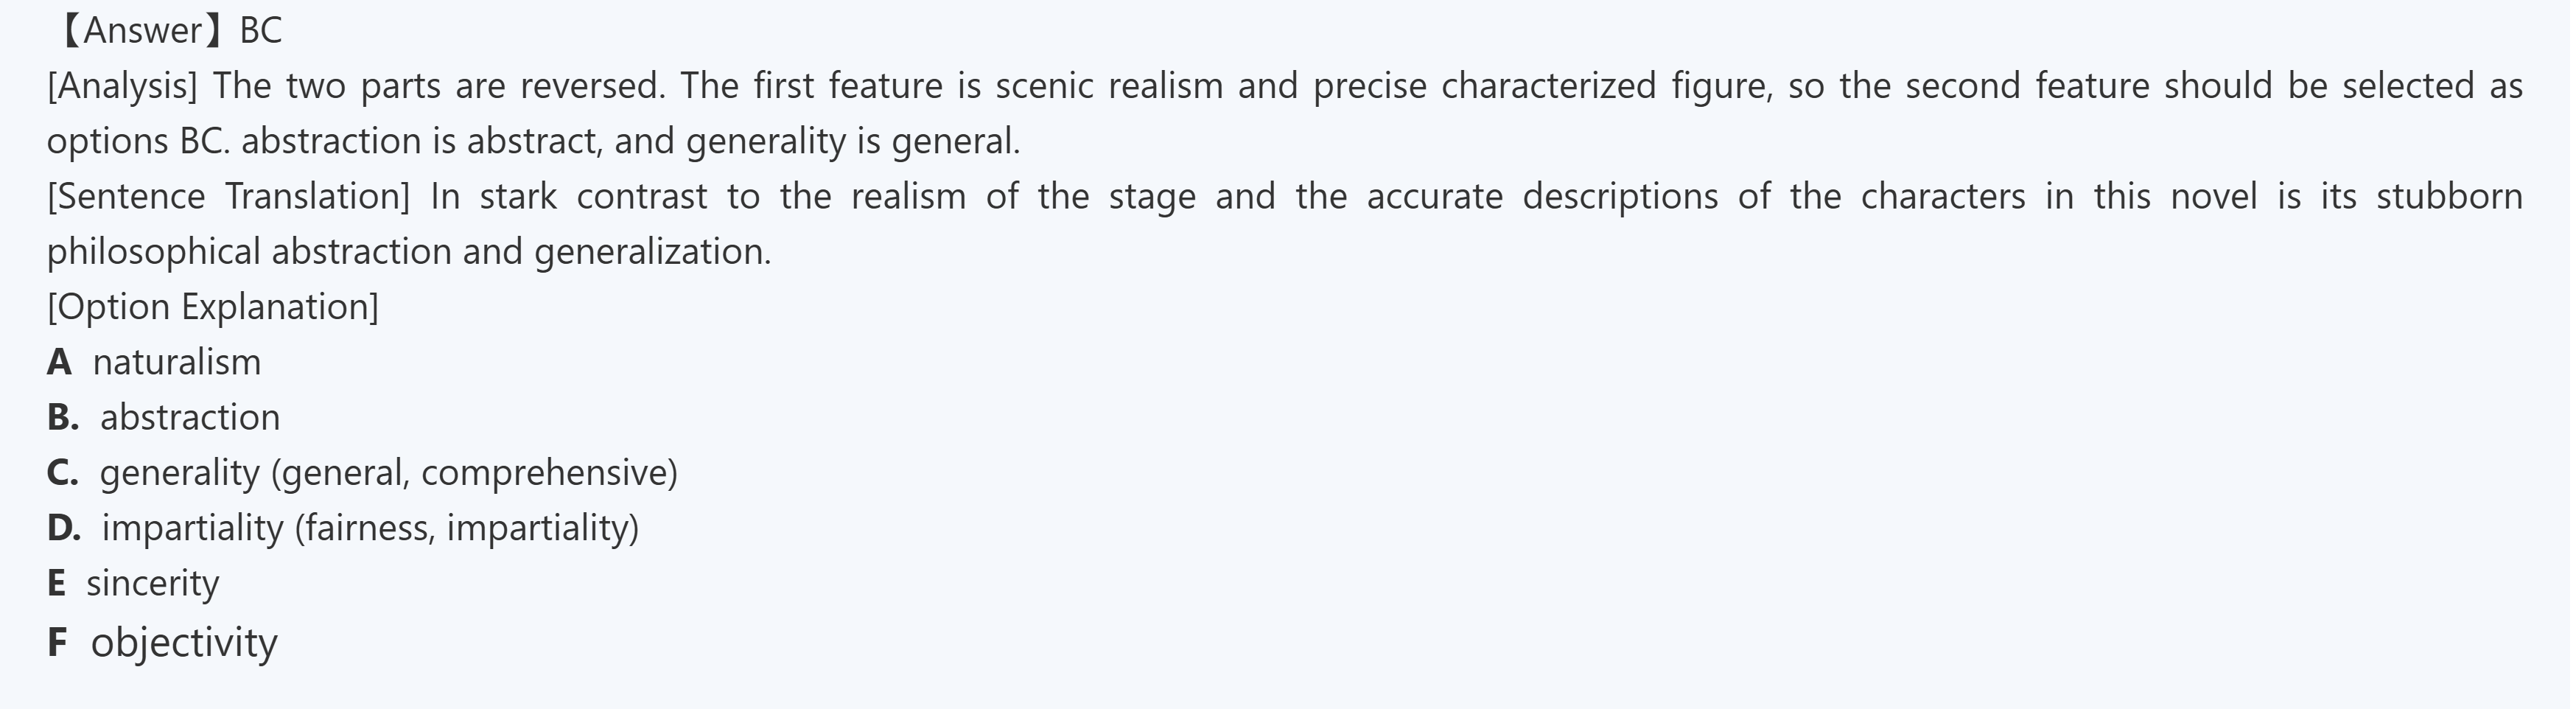Select the bold option letter F
The width and height of the screenshot is (2576, 709).
(57, 642)
